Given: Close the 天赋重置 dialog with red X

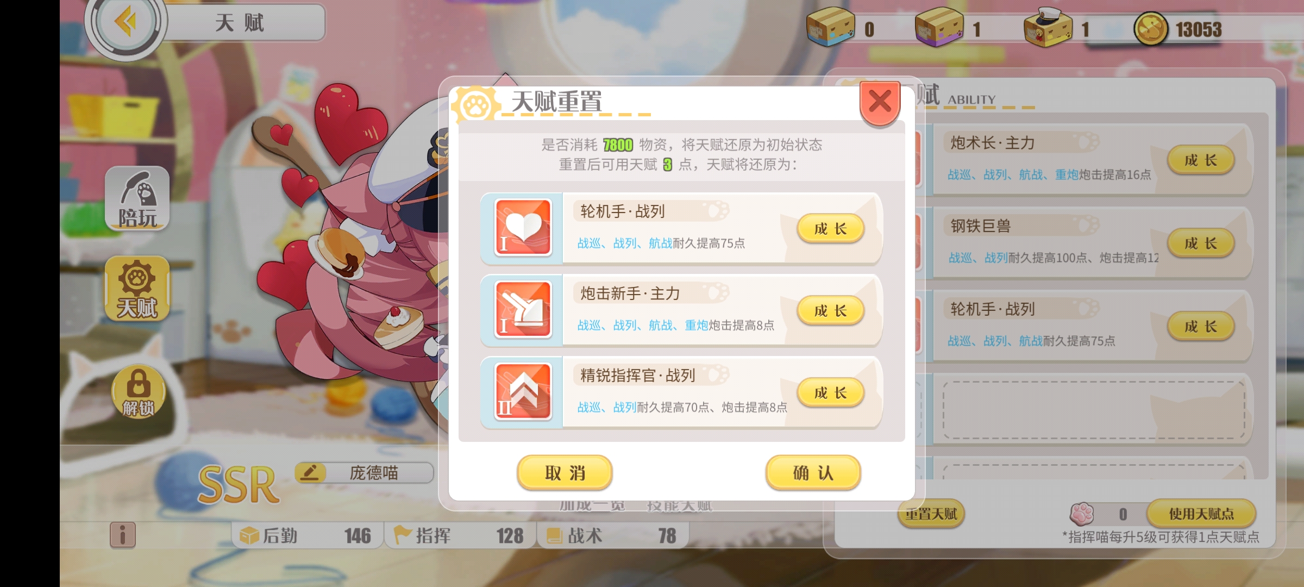Looking at the screenshot, I should [x=880, y=102].
